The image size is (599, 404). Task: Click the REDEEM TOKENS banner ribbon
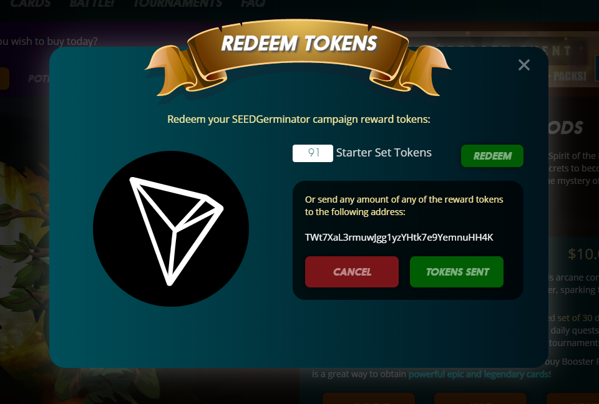click(299, 54)
